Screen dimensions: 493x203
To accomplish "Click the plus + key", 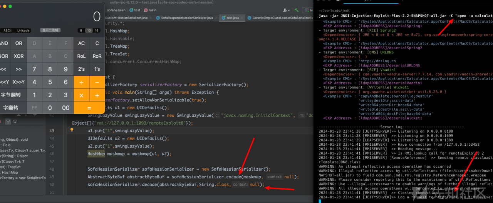I will [97, 95].
